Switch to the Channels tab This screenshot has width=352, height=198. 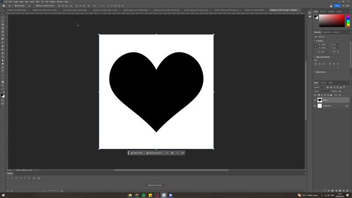click(x=323, y=83)
